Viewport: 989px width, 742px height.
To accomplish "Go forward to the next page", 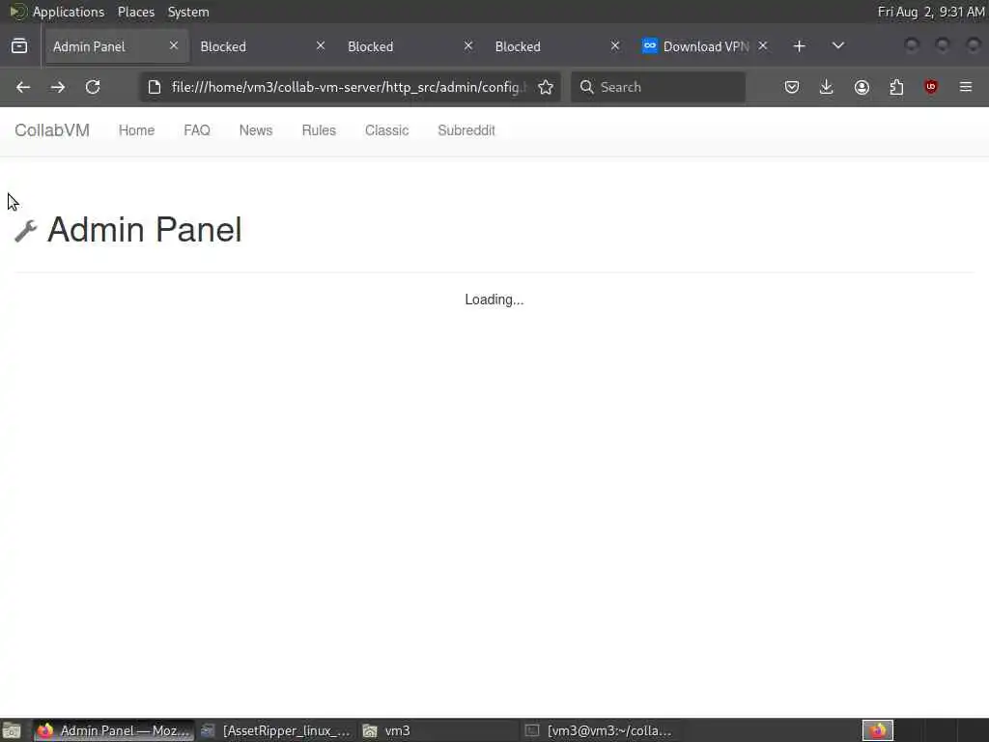I will point(58,87).
